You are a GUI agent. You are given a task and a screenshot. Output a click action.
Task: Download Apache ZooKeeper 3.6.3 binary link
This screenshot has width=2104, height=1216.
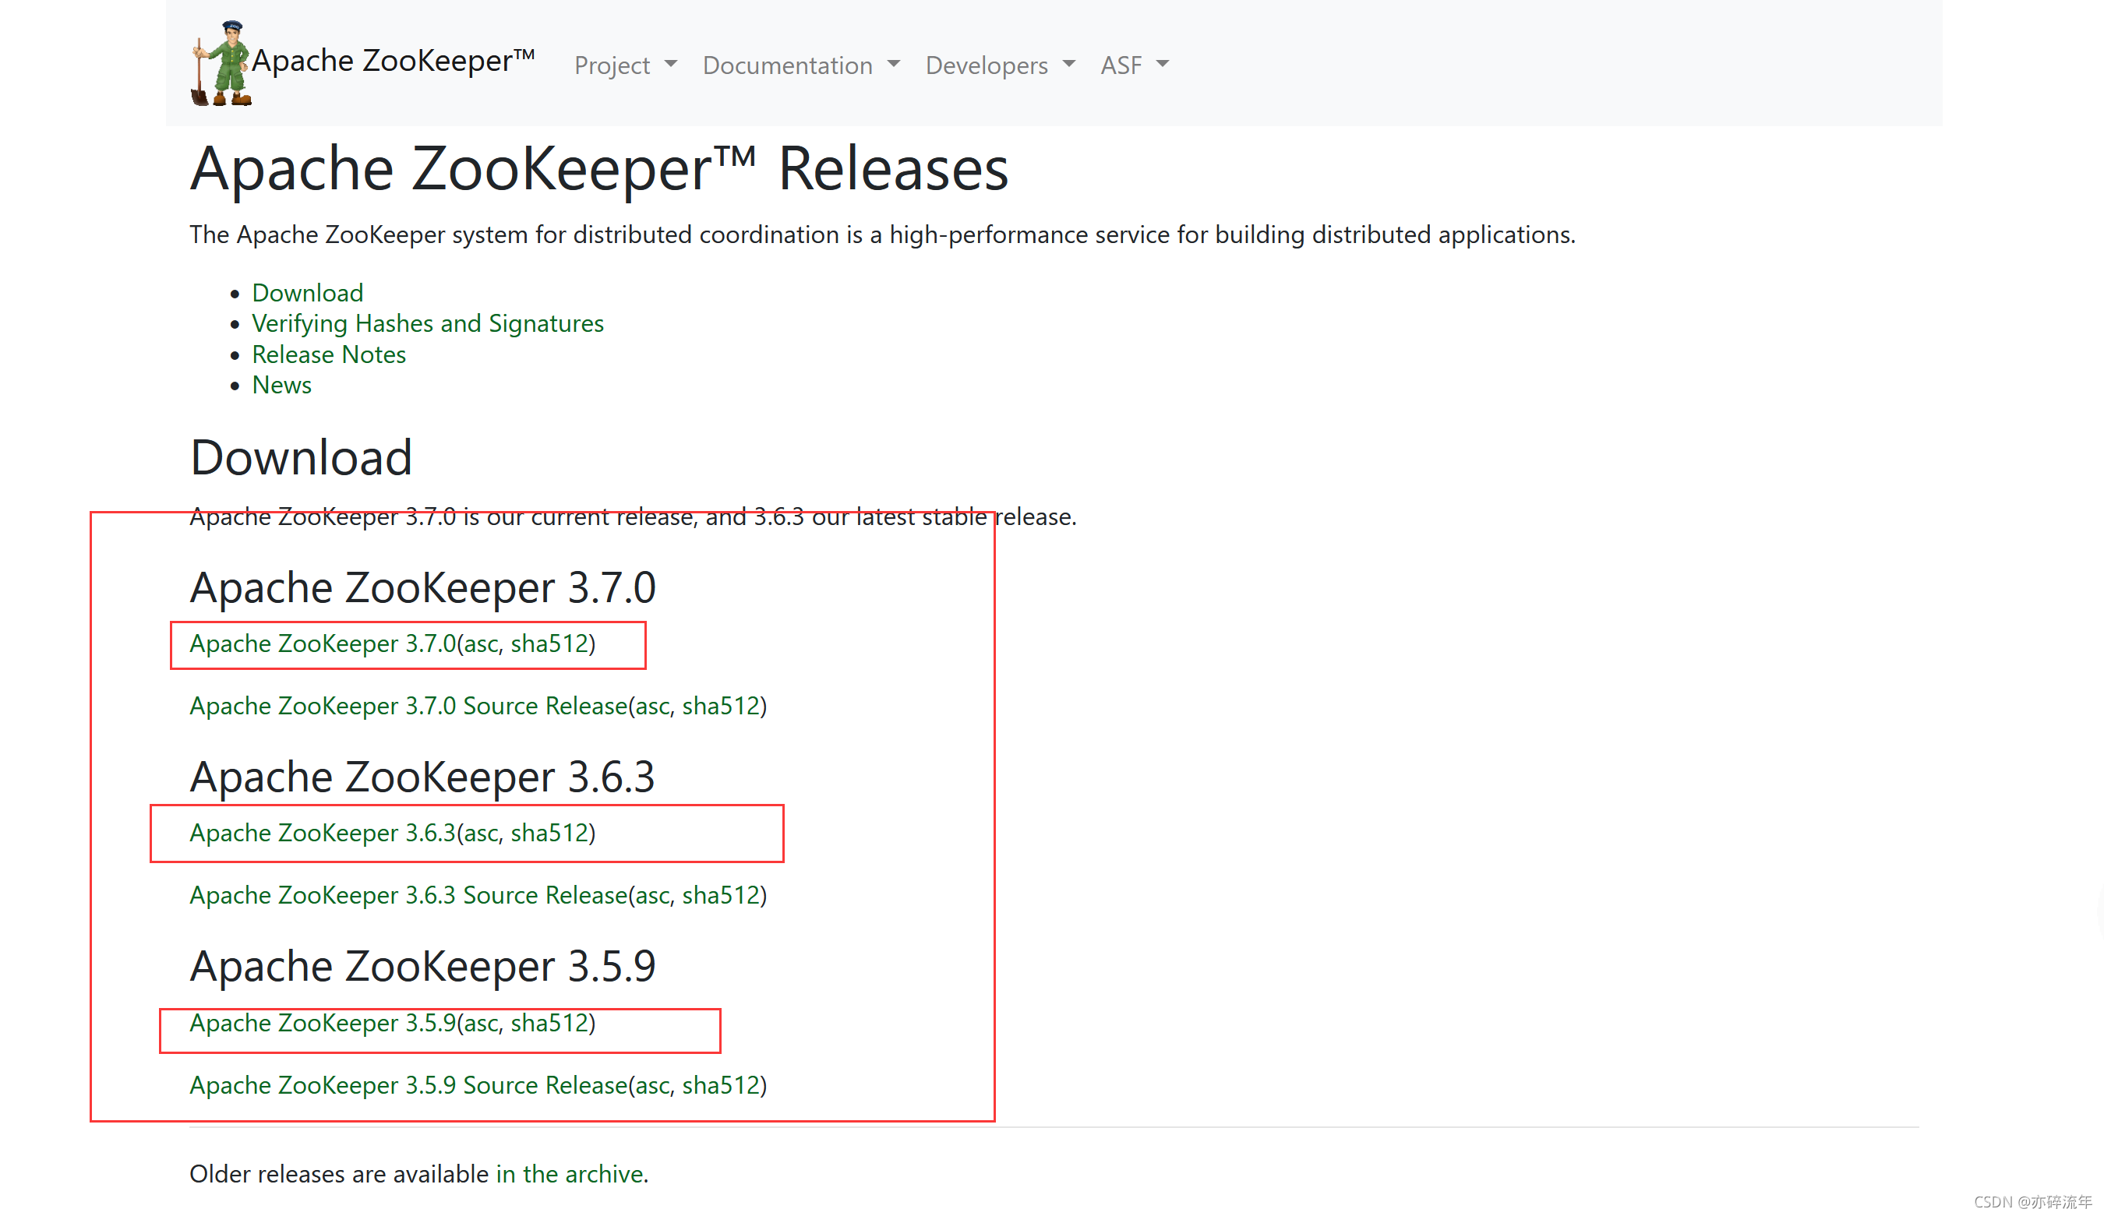pos(323,833)
